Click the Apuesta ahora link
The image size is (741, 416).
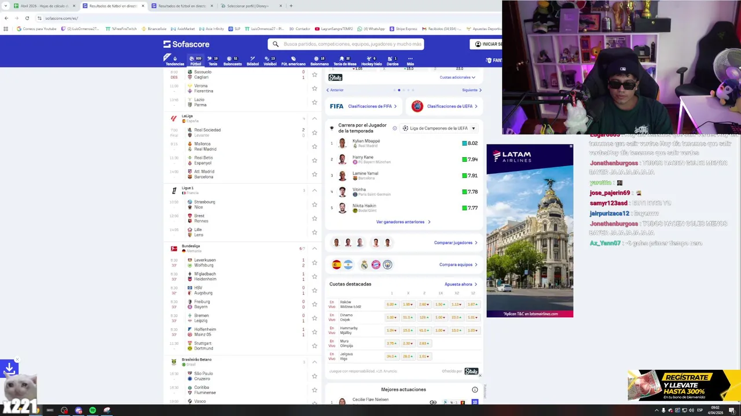461,284
